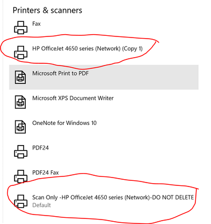Select the Fax device label
The image size is (211, 224).
pyautogui.click(x=36, y=24)
